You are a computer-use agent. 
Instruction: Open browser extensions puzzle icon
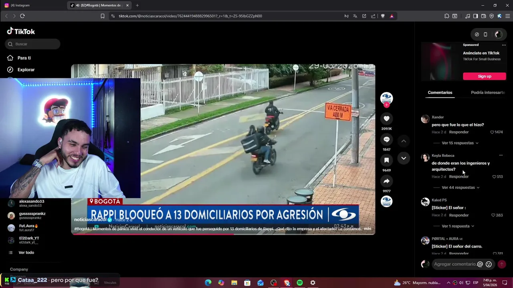click(x=446, y=16)
